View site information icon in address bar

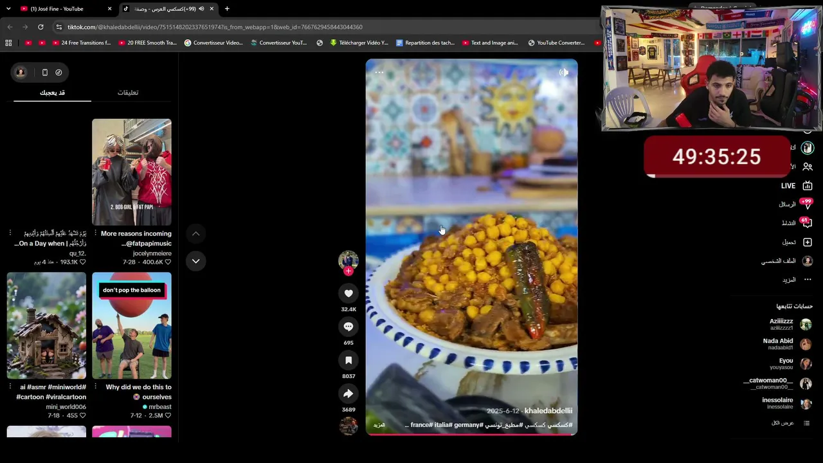pos(59,27)
